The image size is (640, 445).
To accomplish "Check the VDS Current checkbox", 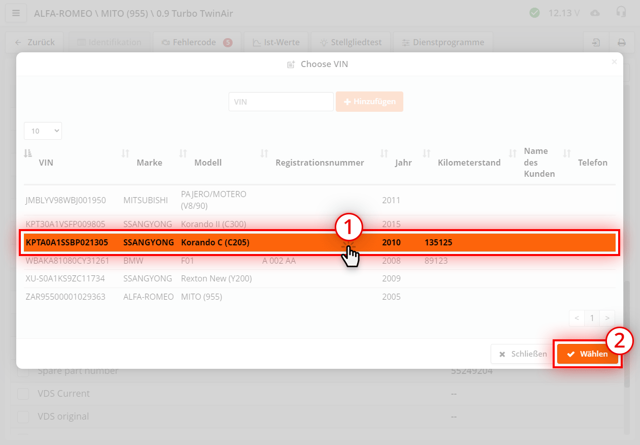I will coord(23,394).
